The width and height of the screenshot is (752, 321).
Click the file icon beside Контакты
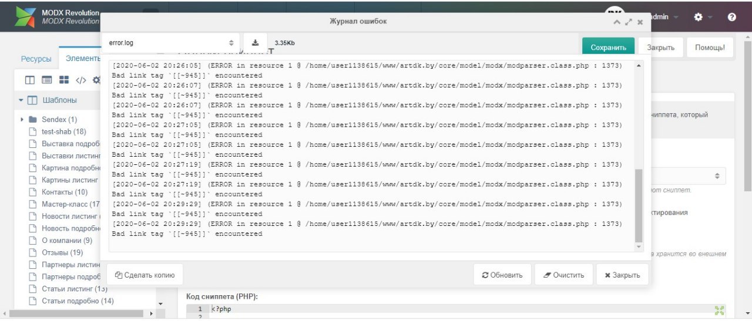pos(33,192)
